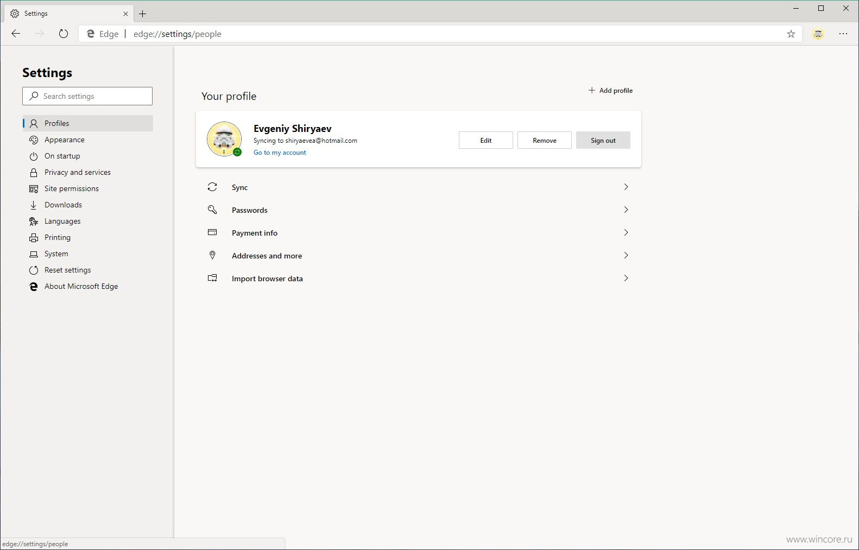Close the Settings tab
859x550 pixels.
coord(125,14)
